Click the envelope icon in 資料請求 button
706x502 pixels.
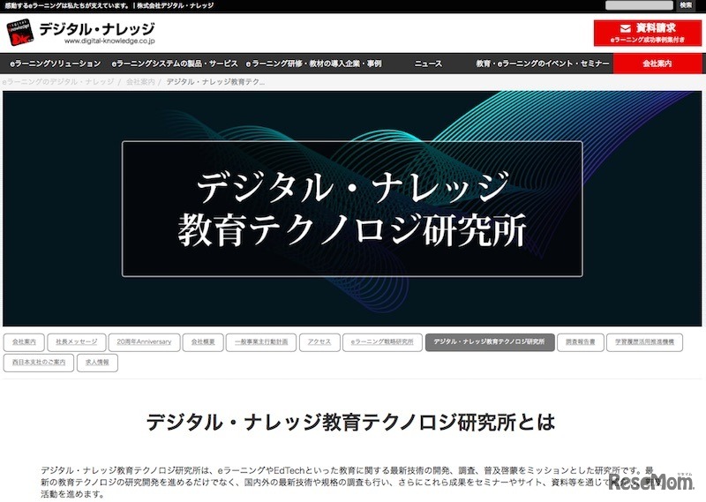(x=625, y=28)
